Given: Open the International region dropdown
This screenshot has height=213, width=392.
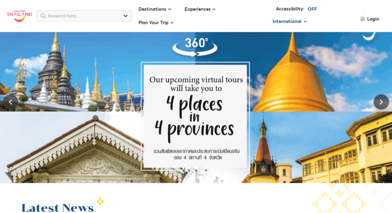Looking at the screenshot, I should click(290, 22).
